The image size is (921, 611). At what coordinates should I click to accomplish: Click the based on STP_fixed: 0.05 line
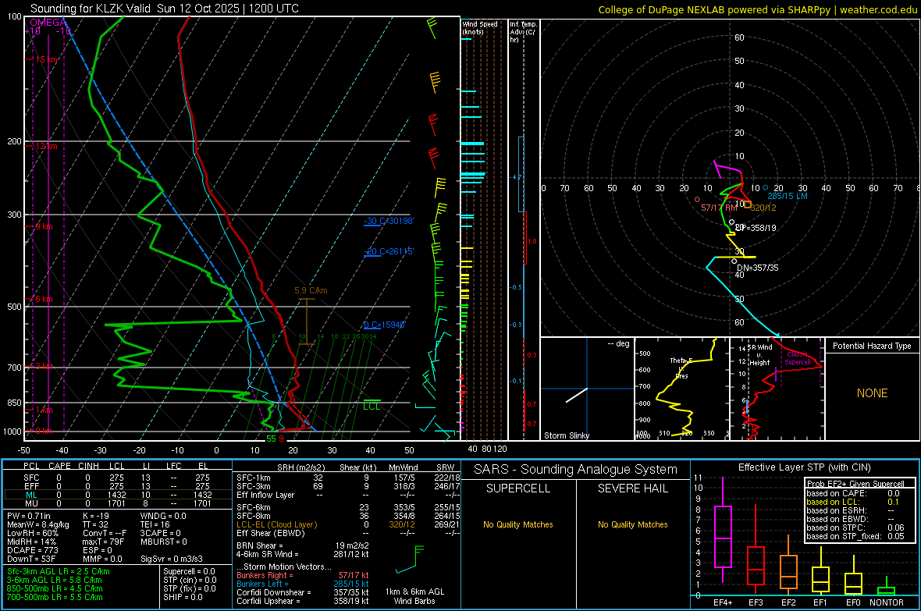click(x=855, y=536)
